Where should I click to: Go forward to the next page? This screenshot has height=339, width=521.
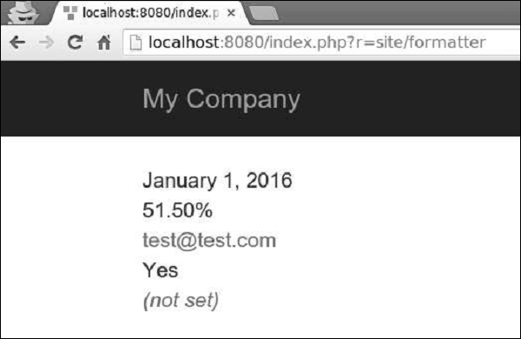pos(46,43)
